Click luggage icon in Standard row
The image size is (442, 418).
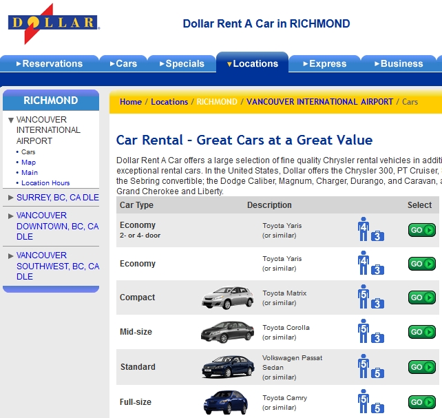(x=377, y=373)
